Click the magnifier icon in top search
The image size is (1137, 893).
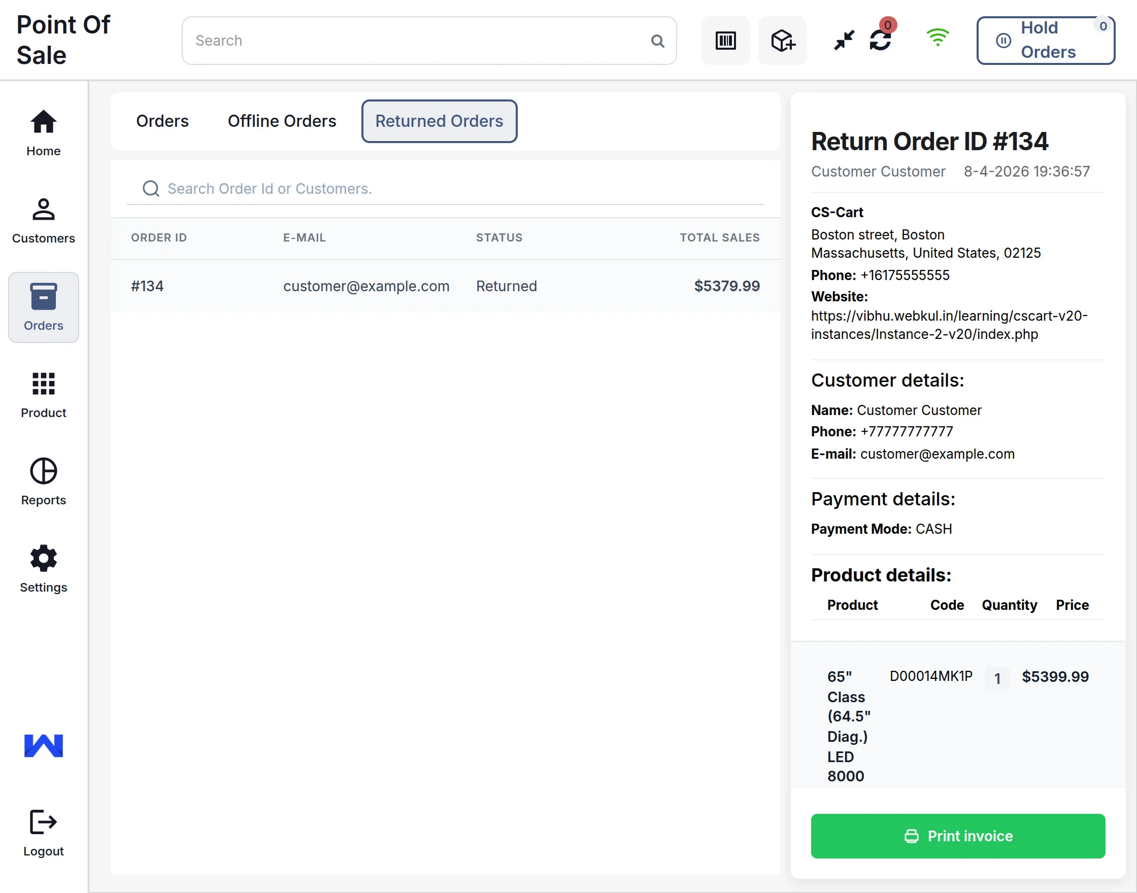657,41
